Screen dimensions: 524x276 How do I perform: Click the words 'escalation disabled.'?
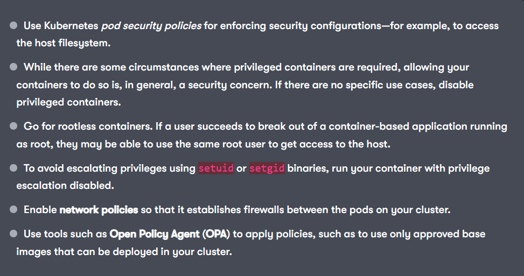click(65, 186)
